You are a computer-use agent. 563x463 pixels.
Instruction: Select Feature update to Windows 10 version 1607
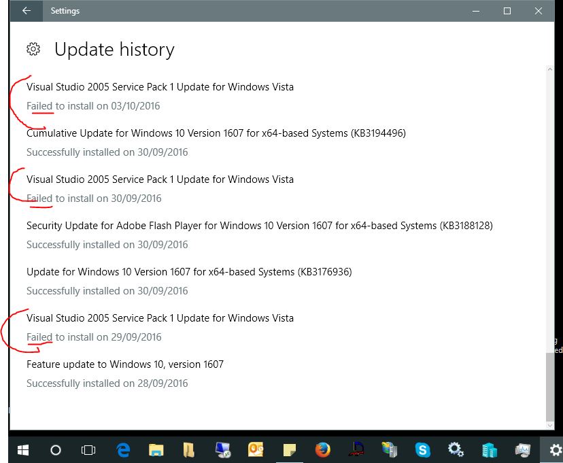(125, 364)
